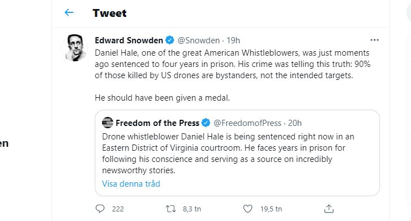This screenshot has width=411, height=221.
Task: Click the 20h quoted tweet timestamp
Action: coord(295,123)
